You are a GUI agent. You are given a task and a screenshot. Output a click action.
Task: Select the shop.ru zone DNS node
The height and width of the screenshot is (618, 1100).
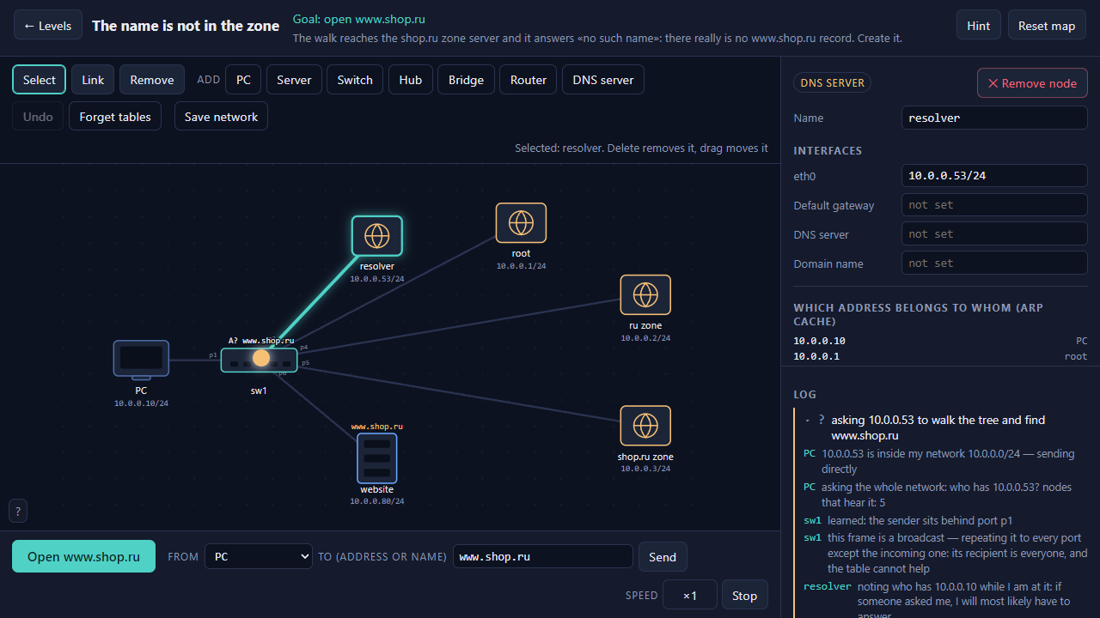pos(645,426)
